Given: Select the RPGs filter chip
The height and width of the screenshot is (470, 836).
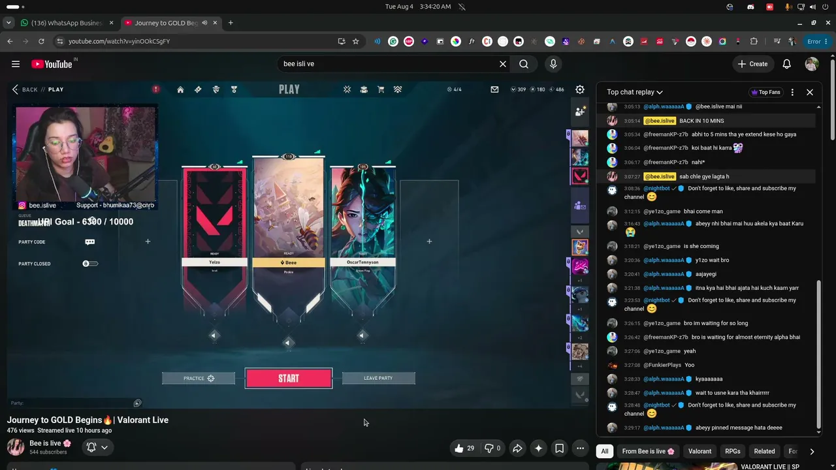Looking at the screenshot, I should click(732, 451).
